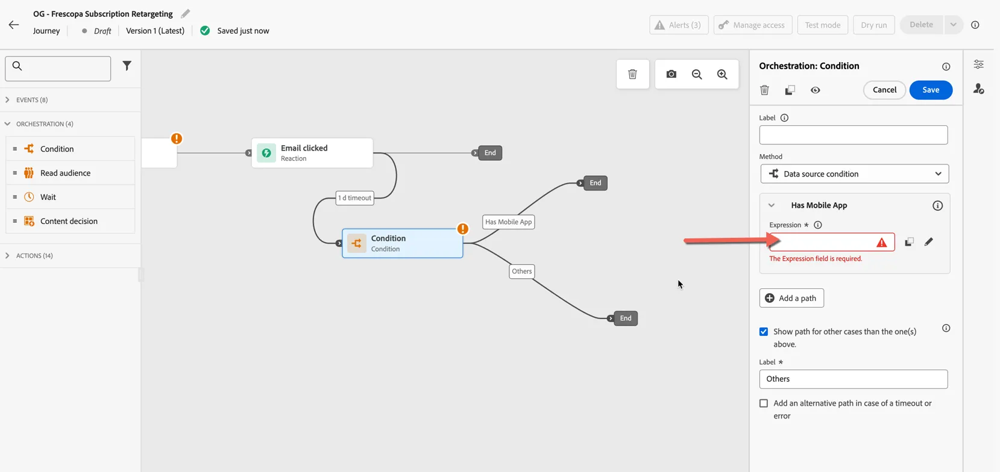Viewport: 1000px width, 472px height.
Task: Select the Email clicked reaction node
Action: pos(312,153)
